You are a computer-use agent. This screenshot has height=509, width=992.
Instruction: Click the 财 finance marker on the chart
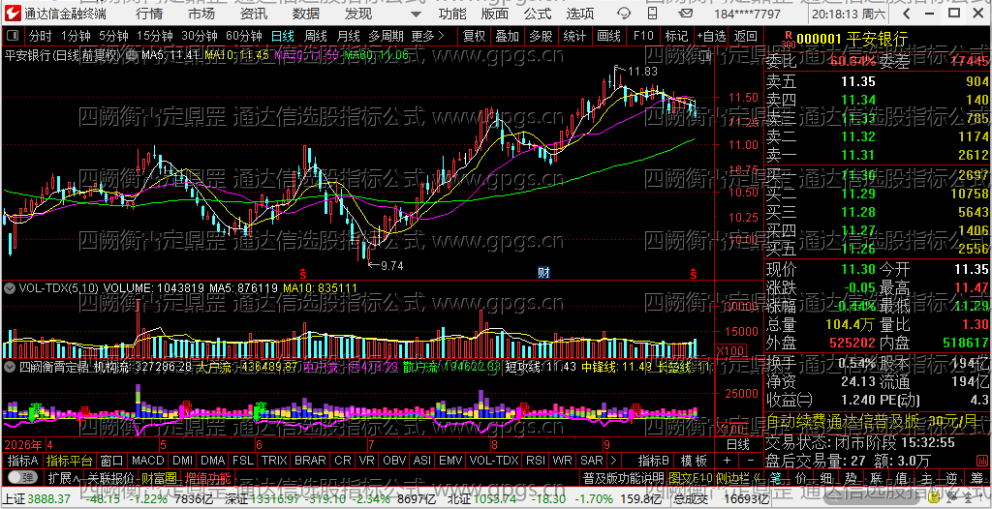542,273
